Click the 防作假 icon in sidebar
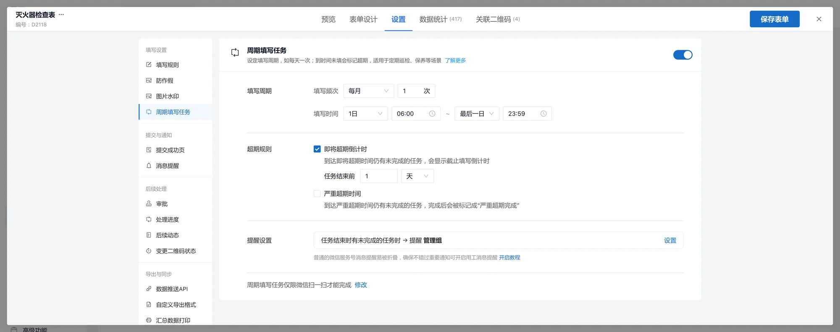Viewport: 840px width, 332px height. click(149, 80)
